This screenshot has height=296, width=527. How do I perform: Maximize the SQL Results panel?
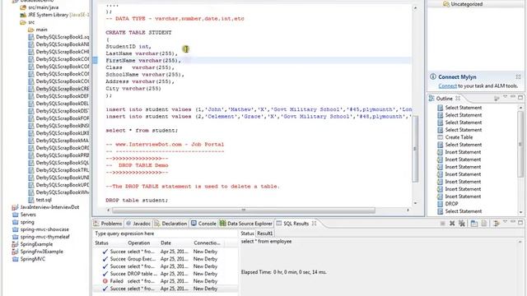pyautogui.click(x=520, y=222)
